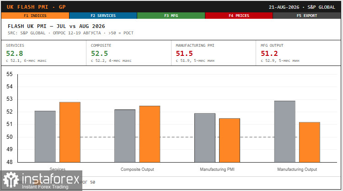The image size is (343, 191).
Task: Click the 'с 52.2, 4-мес макс' note
Action: [111, 60]
